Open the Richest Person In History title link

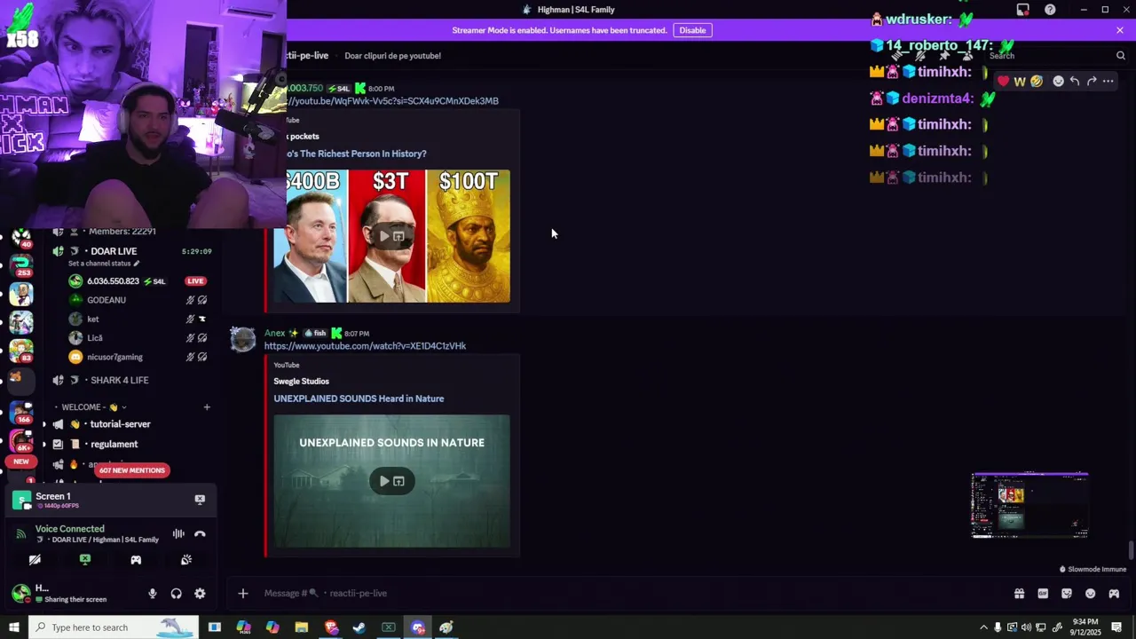tap(356, 154)
